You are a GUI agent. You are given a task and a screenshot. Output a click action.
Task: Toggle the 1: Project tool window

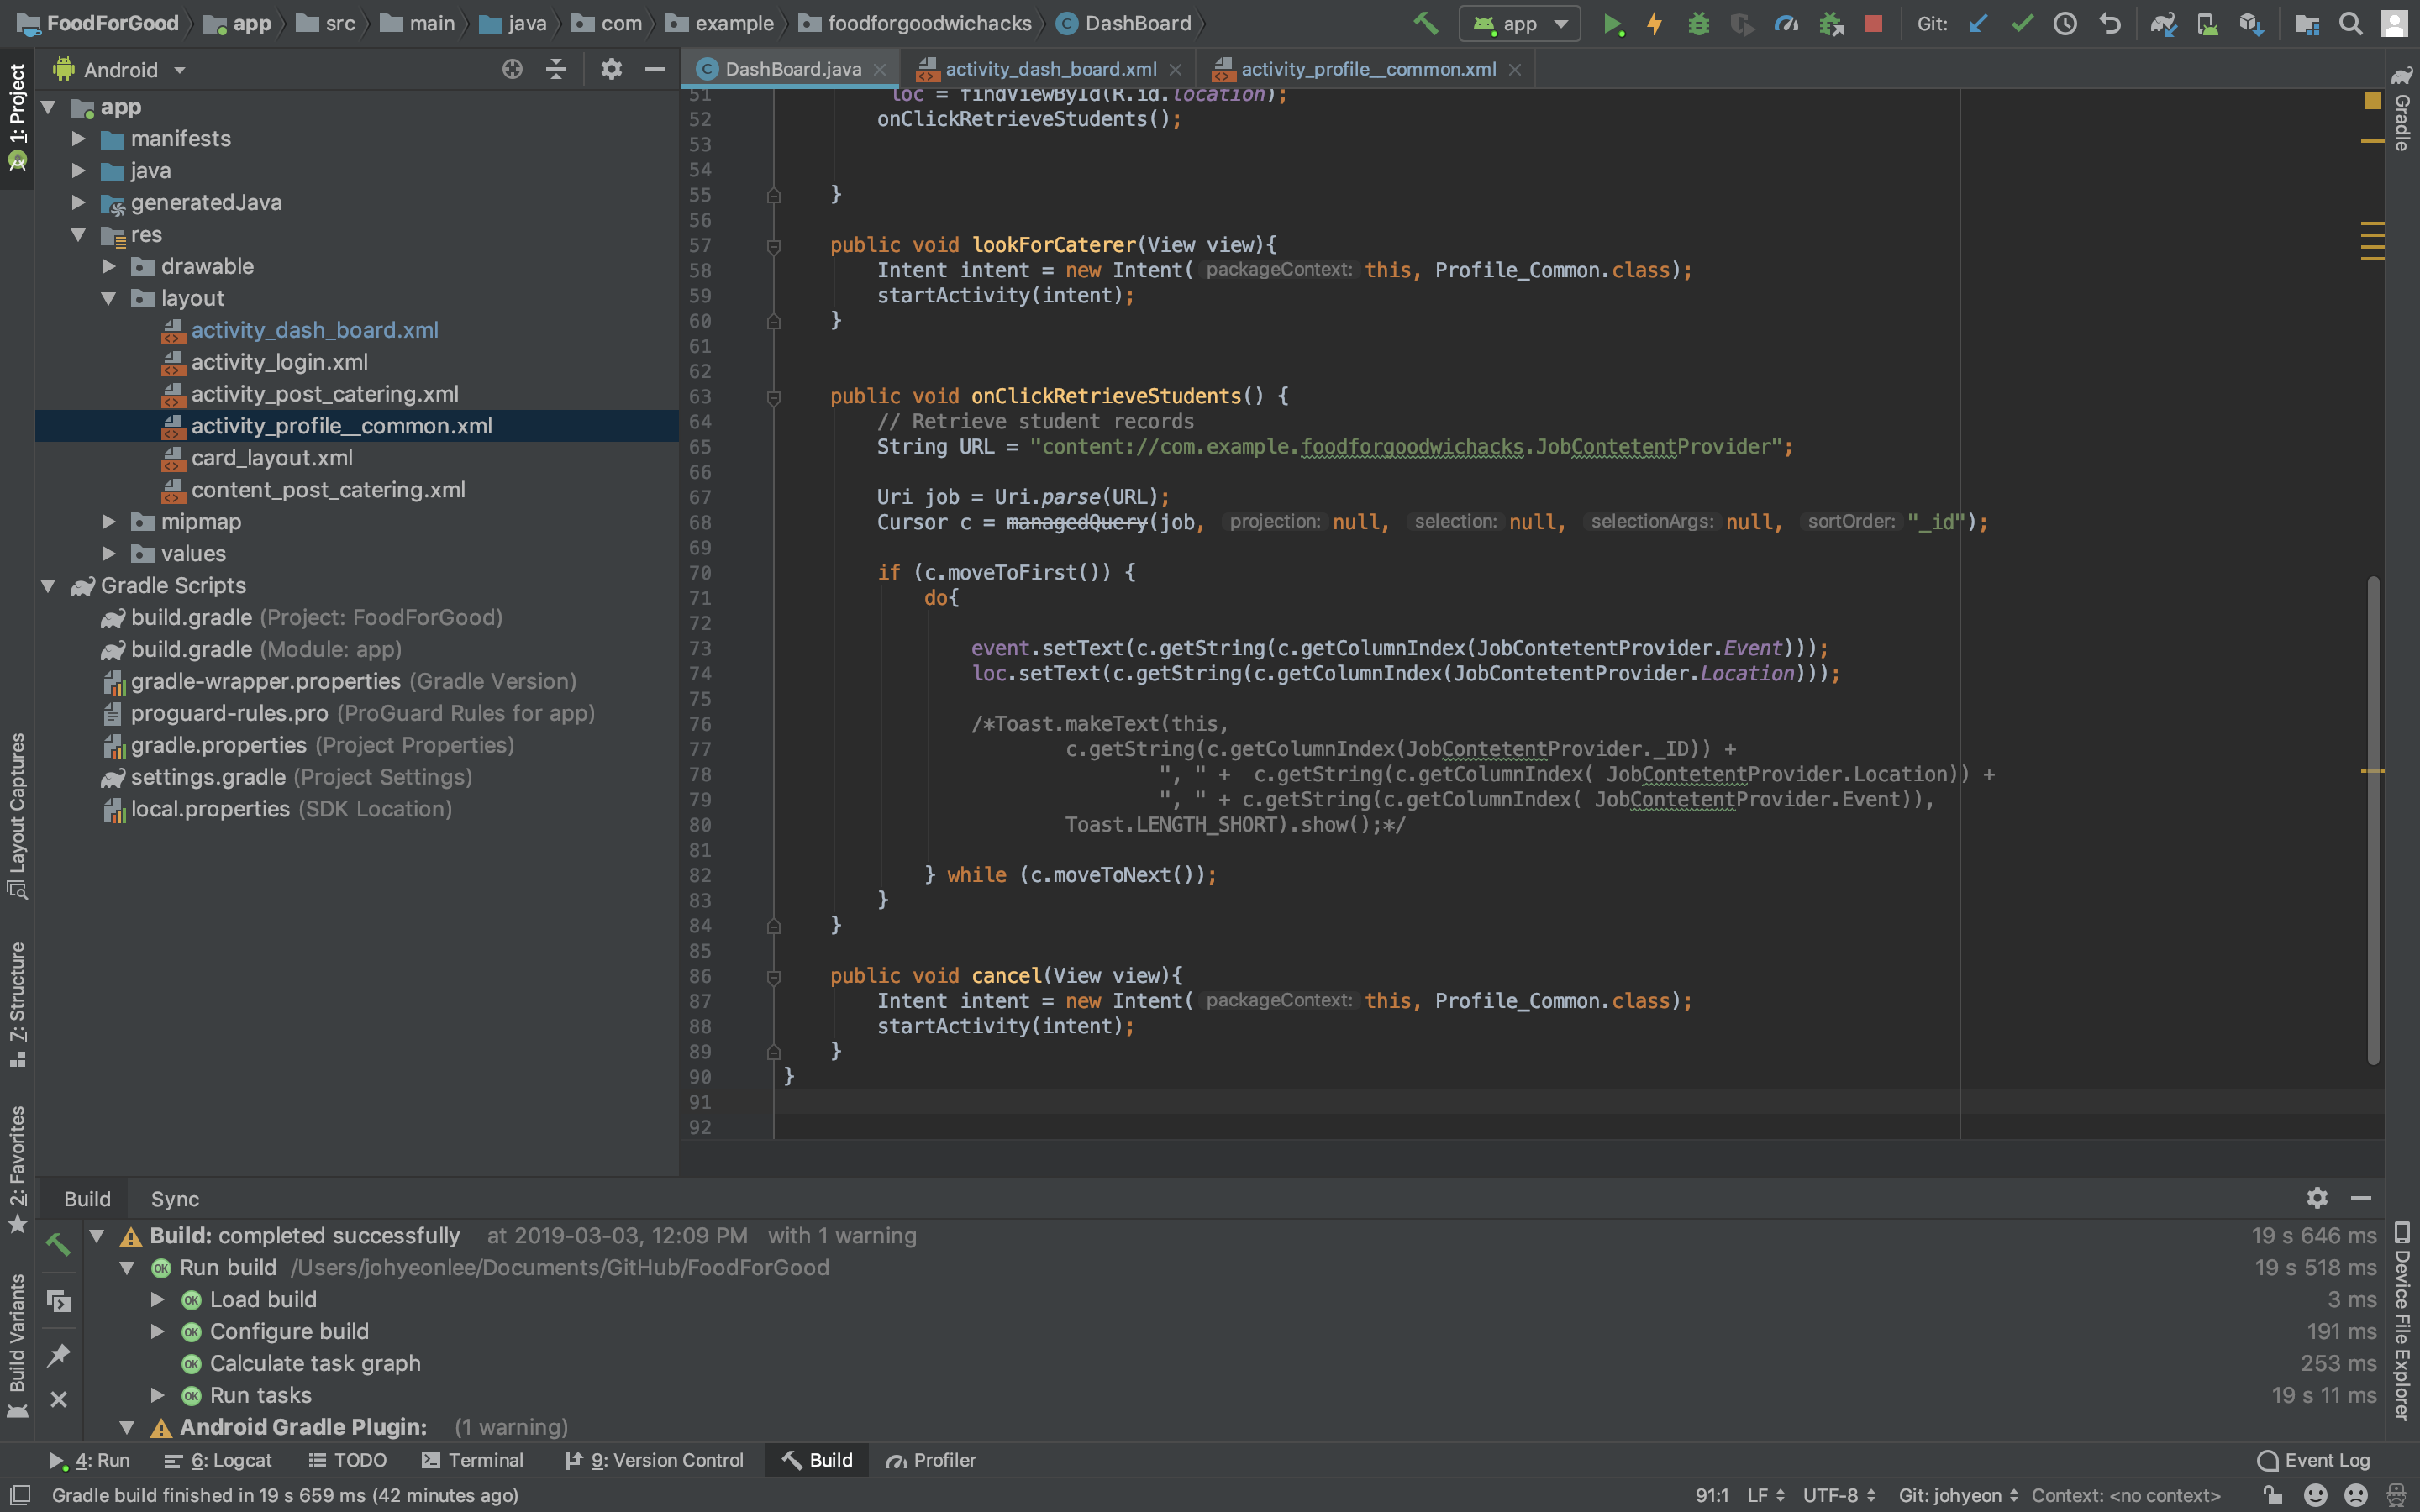[17, 115]
